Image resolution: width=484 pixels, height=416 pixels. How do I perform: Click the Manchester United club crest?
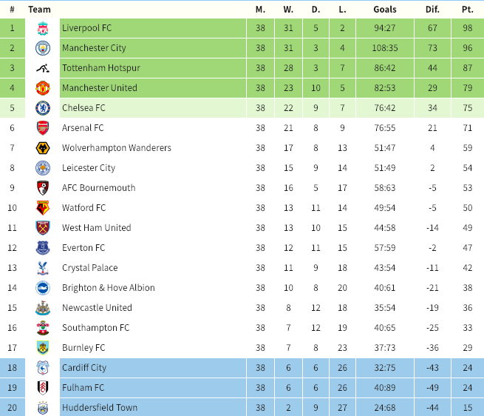point(42,88)
